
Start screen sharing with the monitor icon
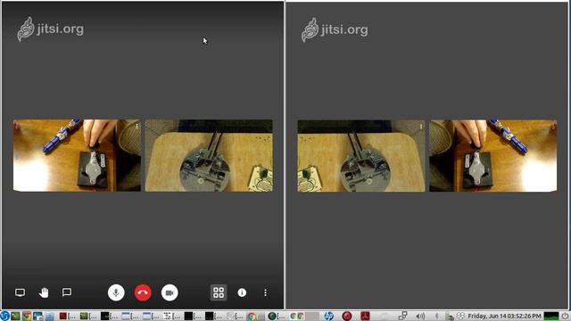20,292
